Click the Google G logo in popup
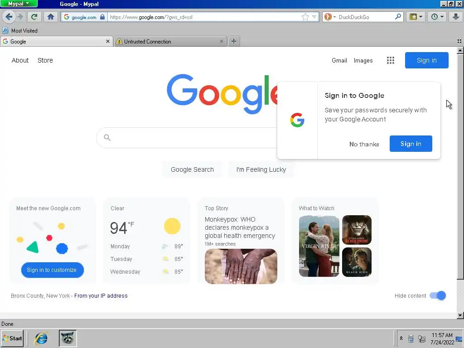Viewport: 464px width, 348px height. [x=297, y=120]
